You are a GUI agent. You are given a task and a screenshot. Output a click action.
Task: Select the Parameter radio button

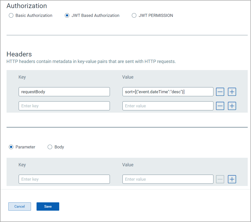point(11,147)
